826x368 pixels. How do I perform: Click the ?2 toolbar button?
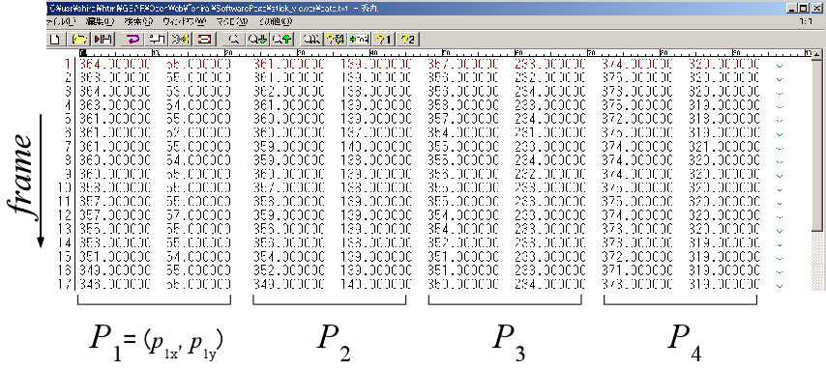tap(408, 39)
